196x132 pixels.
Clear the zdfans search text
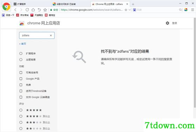51,35
